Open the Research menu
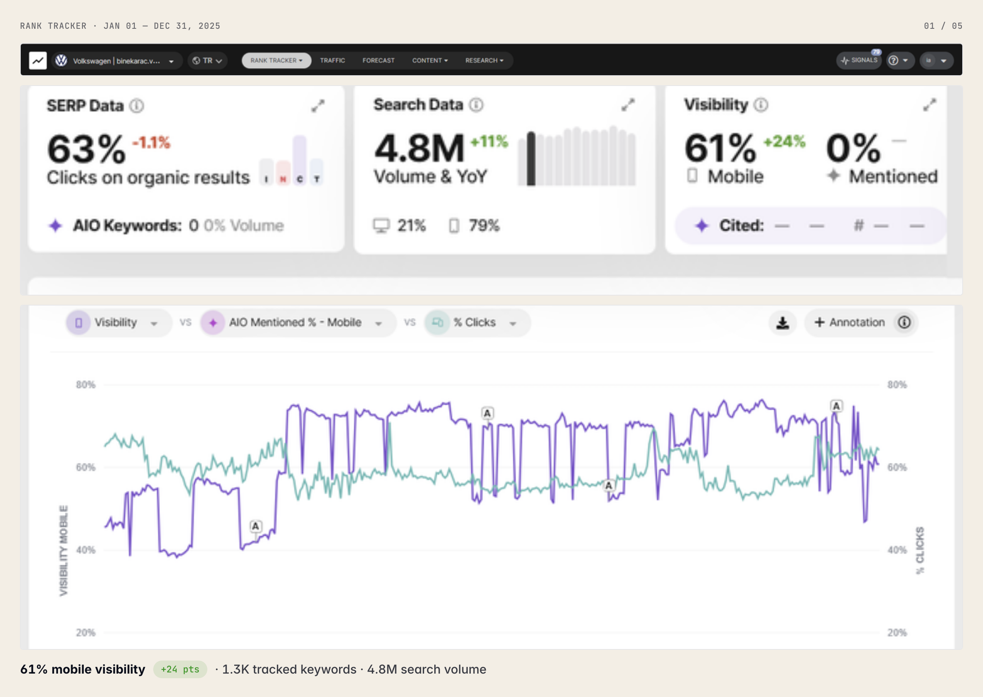The height and width of the screenshot is (697, 983). pos(484,61)
